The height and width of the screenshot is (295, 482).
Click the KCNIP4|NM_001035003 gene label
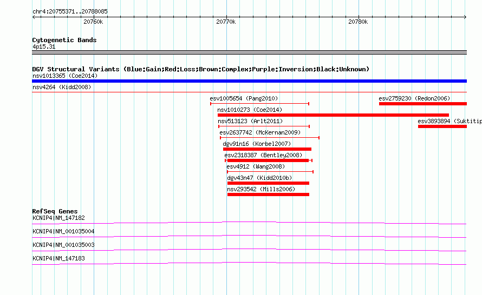click(x=63, y=245)
